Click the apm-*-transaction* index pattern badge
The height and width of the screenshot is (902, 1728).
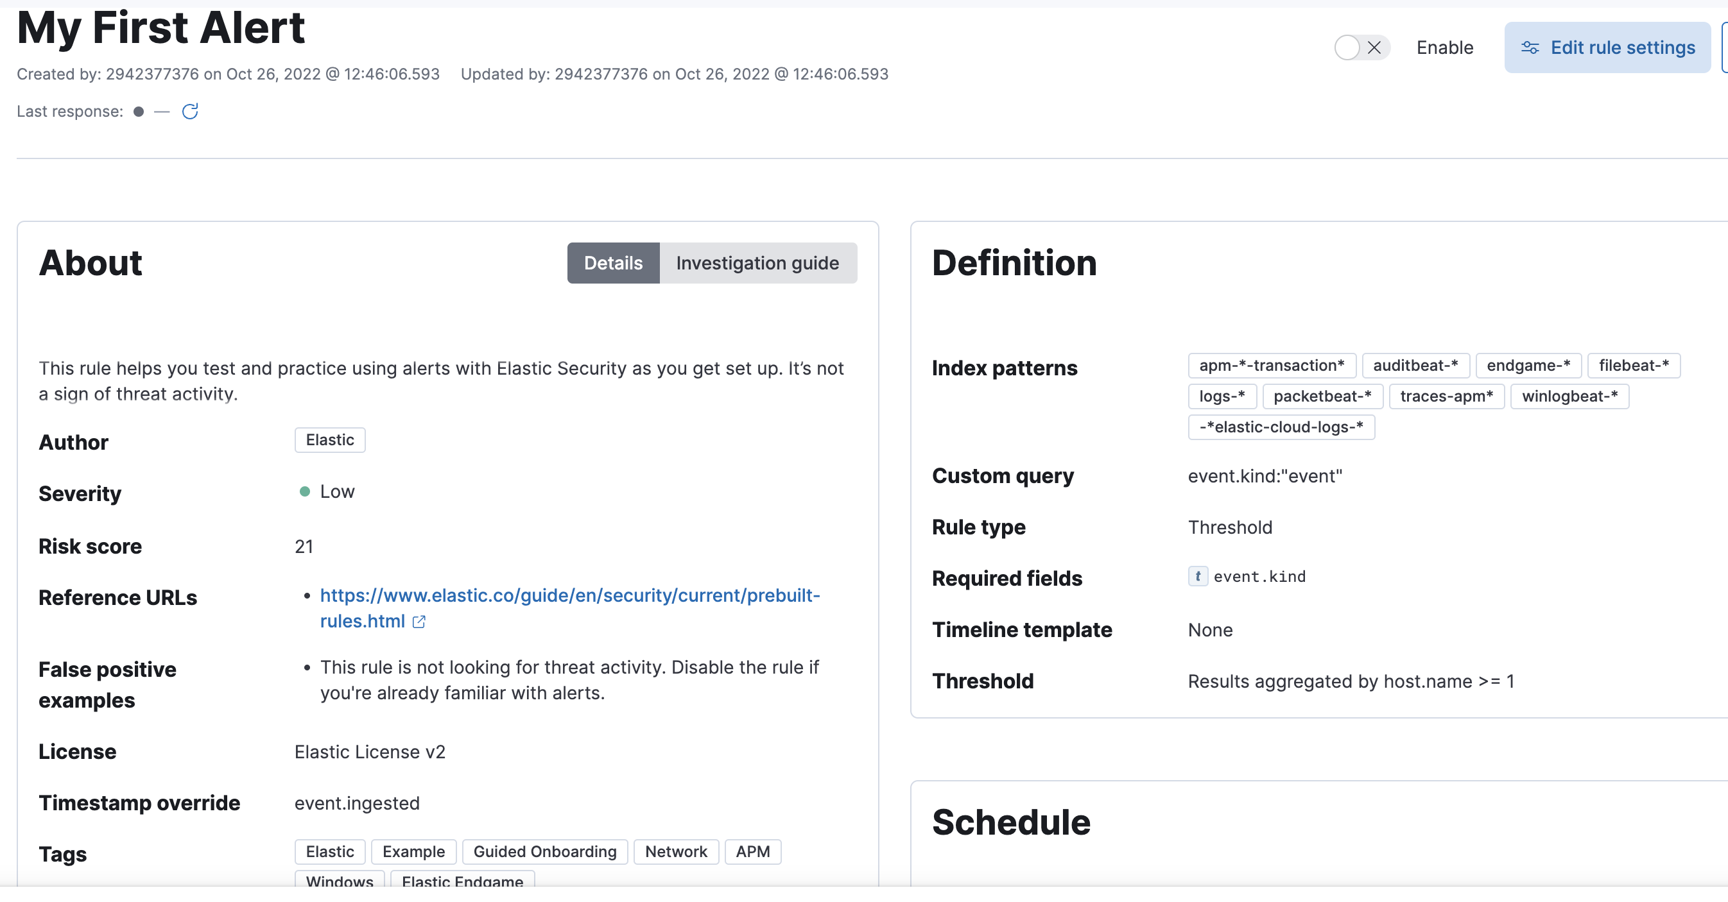pos(1271,366)
